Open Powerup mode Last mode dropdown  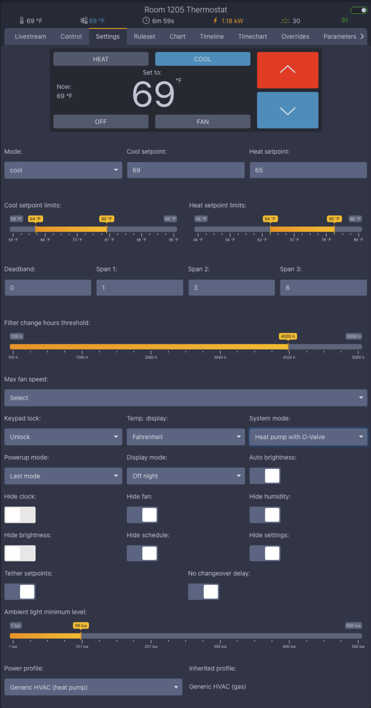pyautogui.click(x=63, y=476)
